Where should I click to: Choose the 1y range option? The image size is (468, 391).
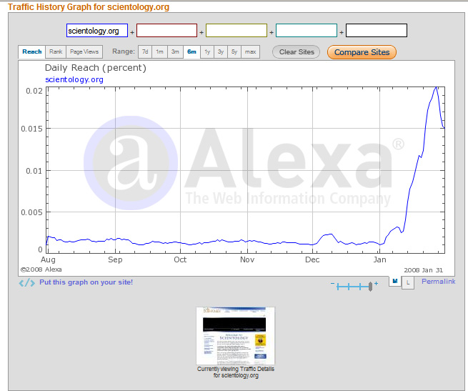pyautogui.click(x=207, y=51)
